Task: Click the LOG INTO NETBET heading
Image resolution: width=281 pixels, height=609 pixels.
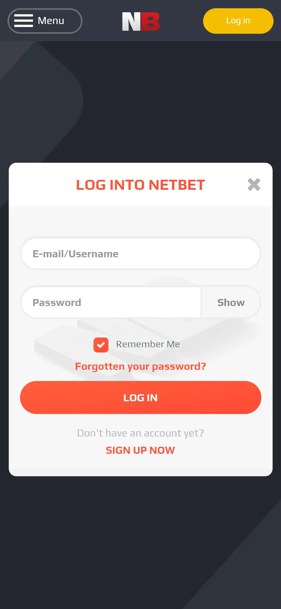Action: tap(141, 185)
